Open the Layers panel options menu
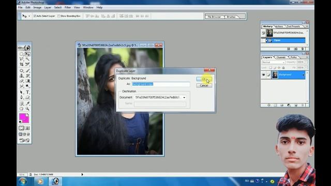Image resolution: width=331 pixels, height=186 pixels. tap(307, 57)
